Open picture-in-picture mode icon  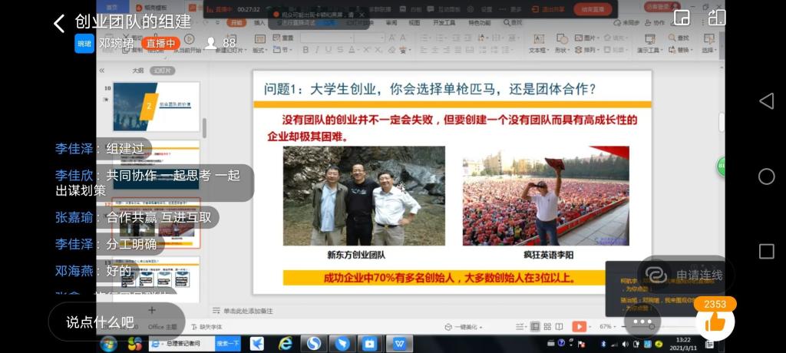(x=682, y=18)
